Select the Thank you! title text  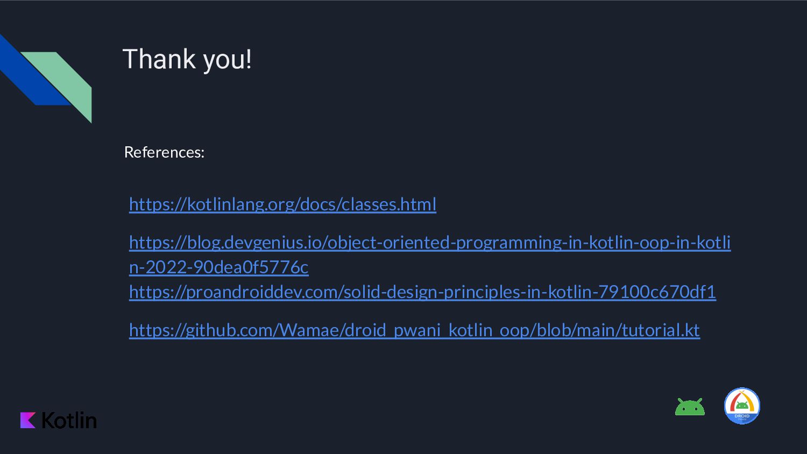pos(187,59)
